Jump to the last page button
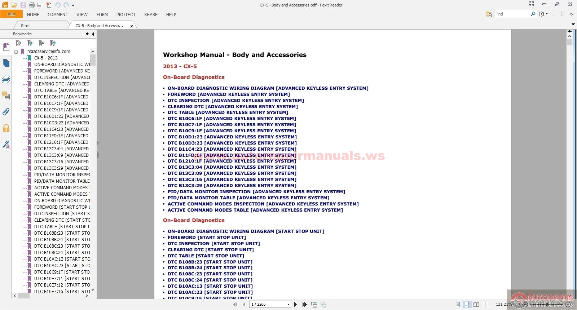This screenshot has height=310, width=577. point(305,304)
